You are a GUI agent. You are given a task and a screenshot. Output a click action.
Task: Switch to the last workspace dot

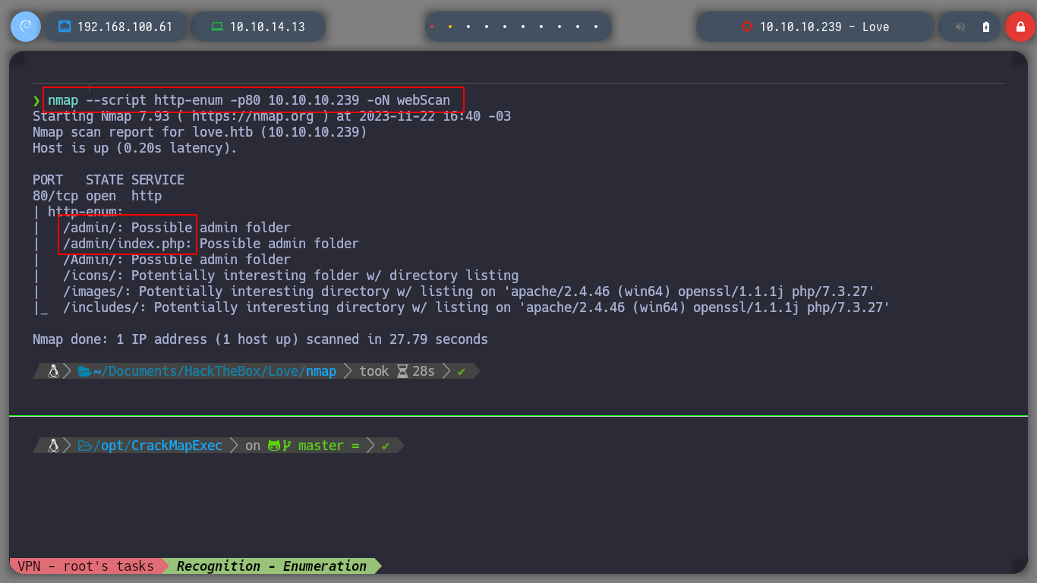(x=596, y=27)
